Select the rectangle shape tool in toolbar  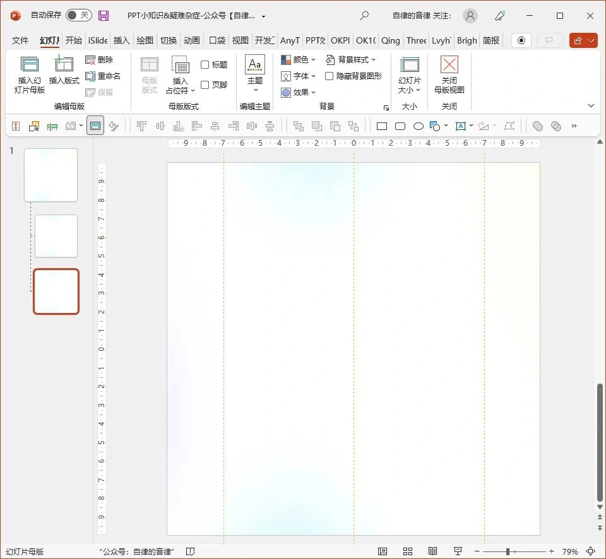pos(382,126)
